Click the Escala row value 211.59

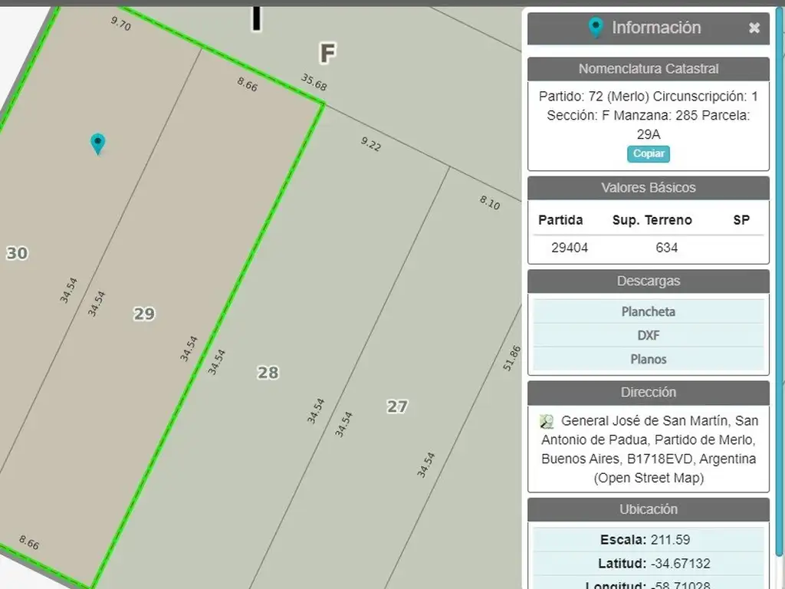tap(672, 539)
